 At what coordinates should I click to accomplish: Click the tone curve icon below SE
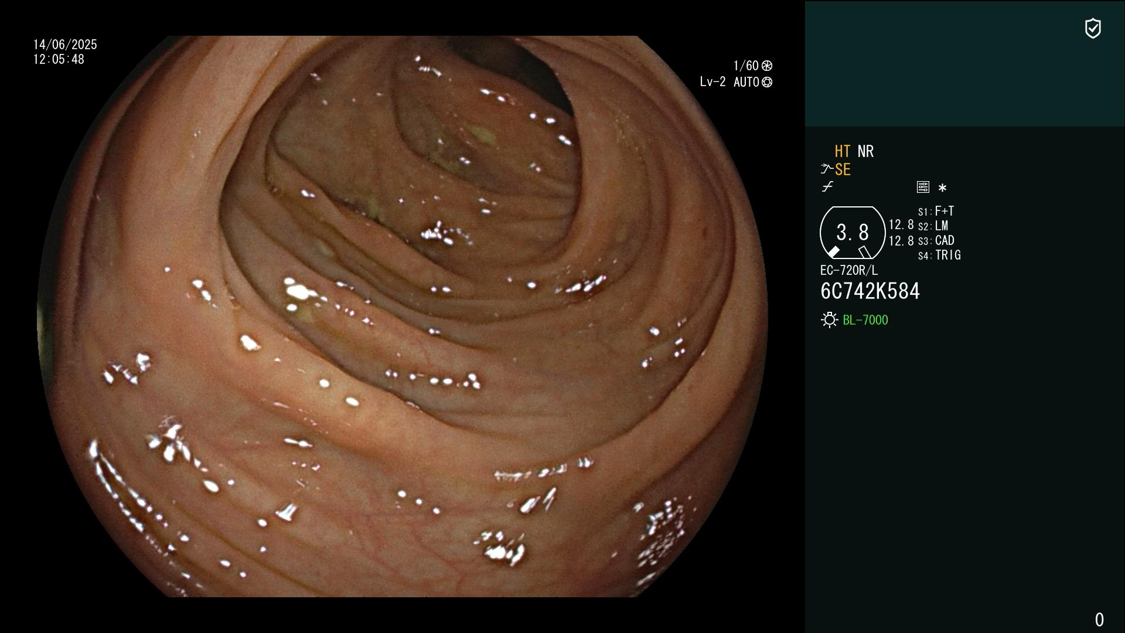pos(827,187)
